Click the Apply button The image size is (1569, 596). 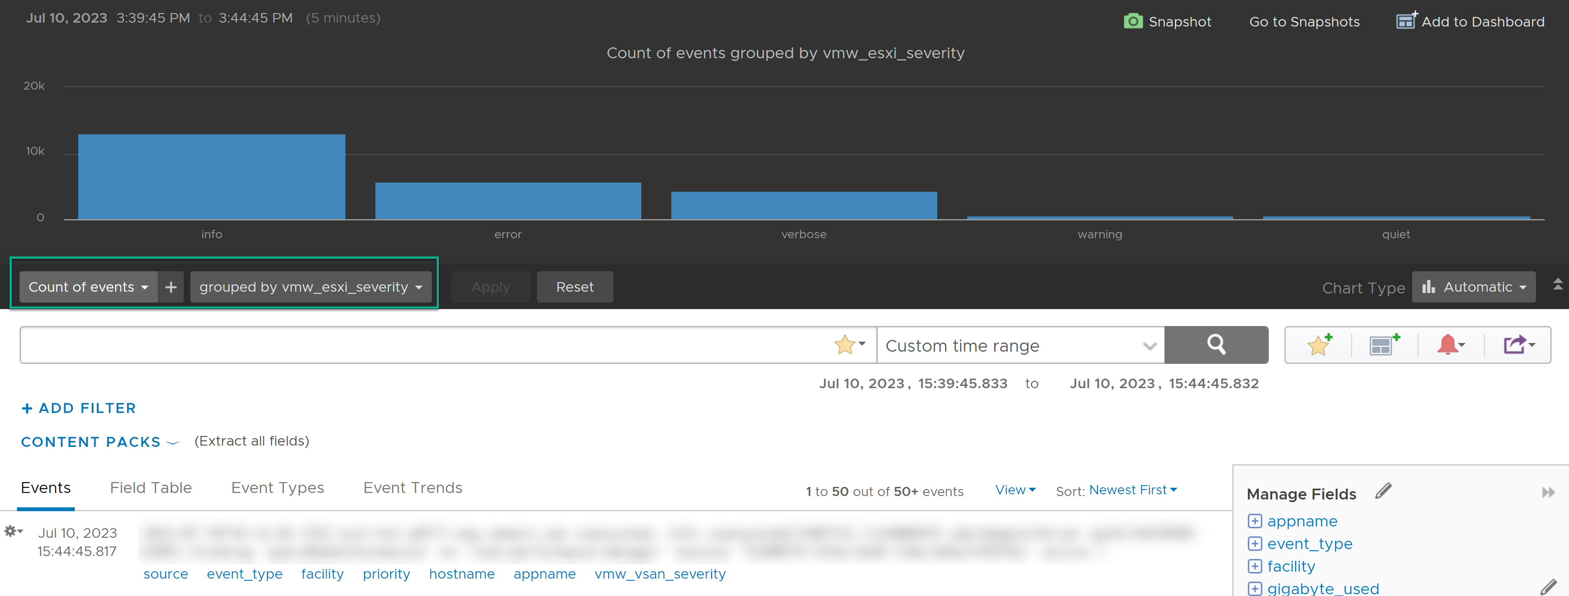click(489, 286)
